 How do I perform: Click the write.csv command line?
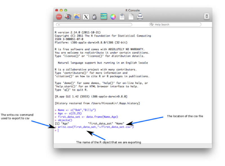point(96,127)
